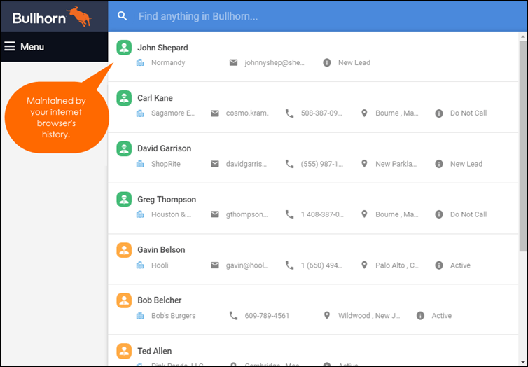Click the location pin beside Wildwood, New J...
Viewport: 528px width, 367px height.
point(326,315)
